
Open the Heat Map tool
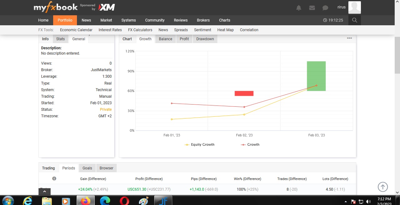tap(225, 30)
